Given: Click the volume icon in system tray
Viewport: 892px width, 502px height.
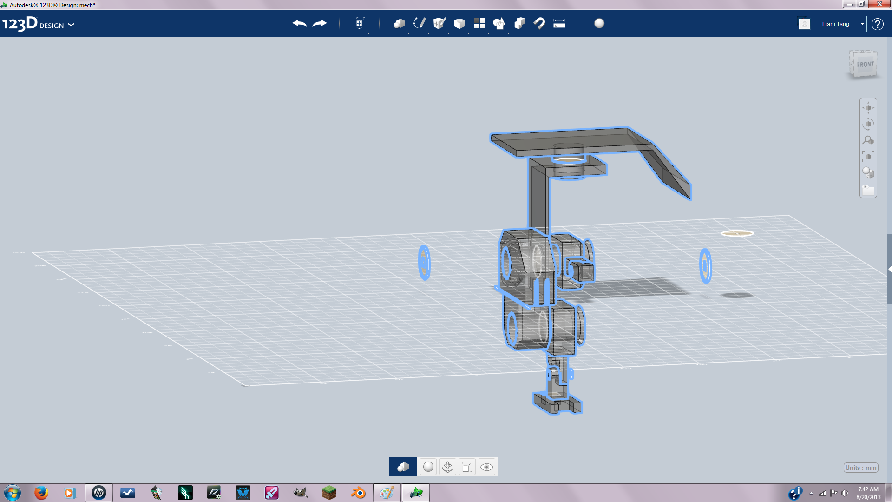Looking at the screenshot, I should (845, 493).
